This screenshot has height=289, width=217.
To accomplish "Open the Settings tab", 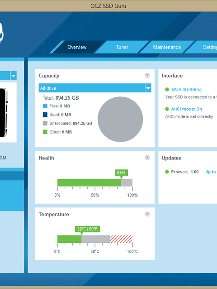I will pyautogui.click(x=204, y=47).
